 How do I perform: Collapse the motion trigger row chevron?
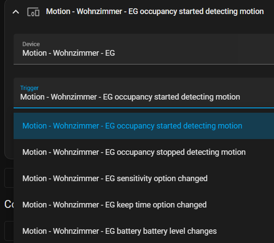click(16, 12)
